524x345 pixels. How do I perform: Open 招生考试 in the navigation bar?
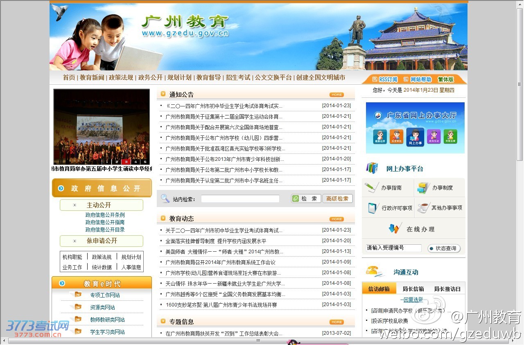(x=238, y=77)
